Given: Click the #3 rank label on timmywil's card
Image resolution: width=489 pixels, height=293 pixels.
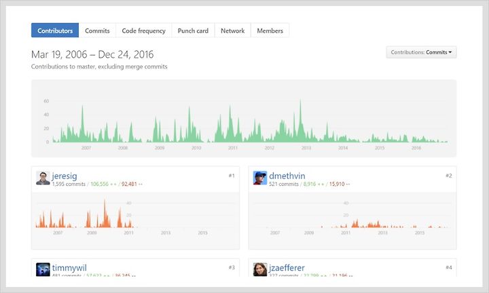Looking at the screenshot, I should coord(232,267).
